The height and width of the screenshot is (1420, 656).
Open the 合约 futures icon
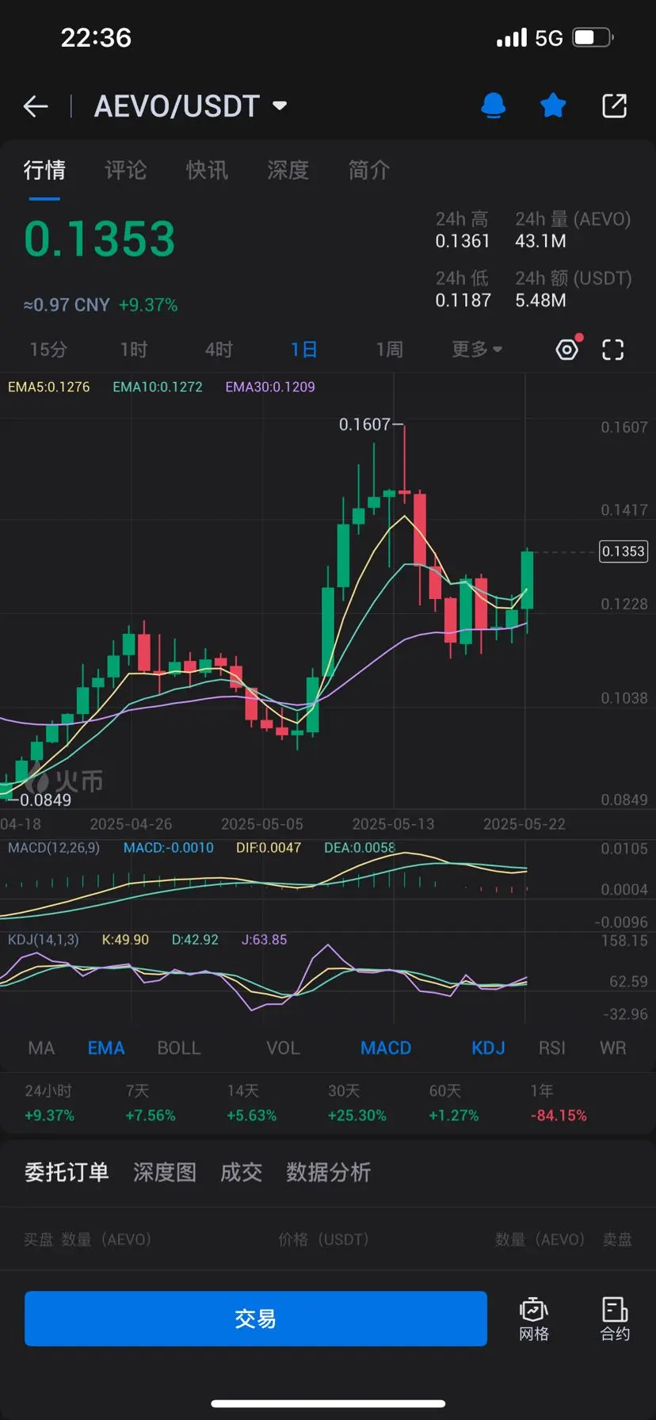[615, 1319]
